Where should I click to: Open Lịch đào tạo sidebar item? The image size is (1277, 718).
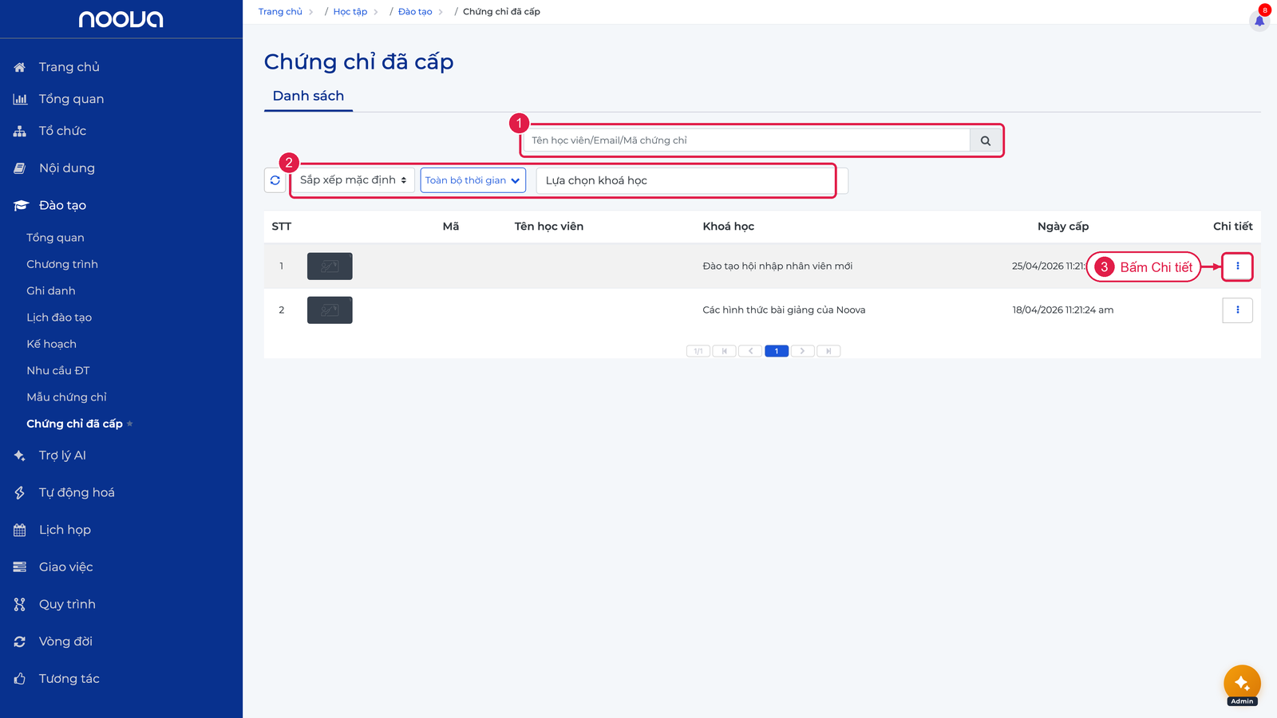pos(59,318)
